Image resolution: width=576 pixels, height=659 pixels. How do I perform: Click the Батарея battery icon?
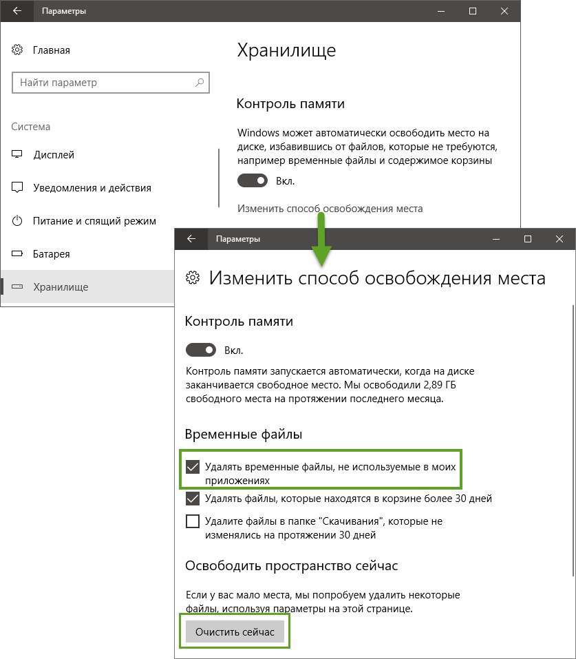click(x=17, y=253)
